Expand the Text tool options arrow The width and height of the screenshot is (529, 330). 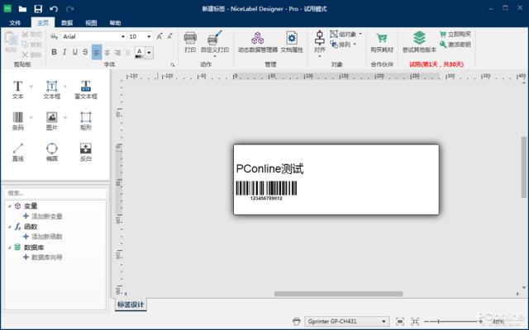(31, 87)
